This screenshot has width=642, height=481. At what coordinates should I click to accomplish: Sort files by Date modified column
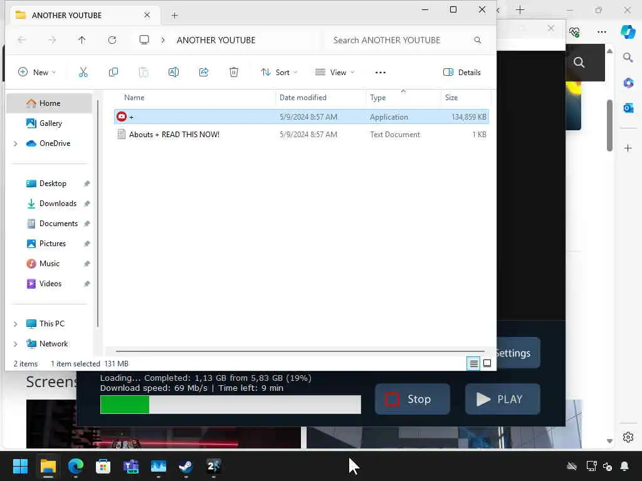[x=320, y=97]
